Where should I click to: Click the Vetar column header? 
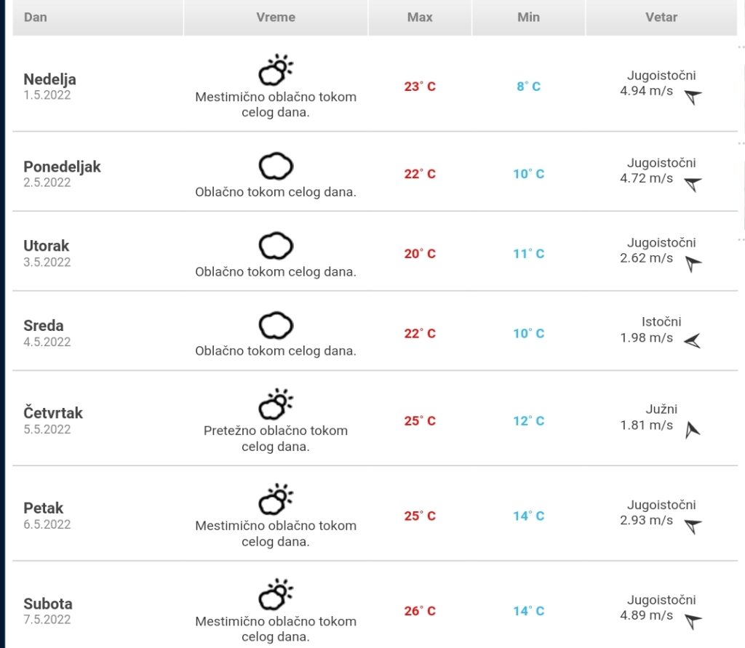pos(661,17)
